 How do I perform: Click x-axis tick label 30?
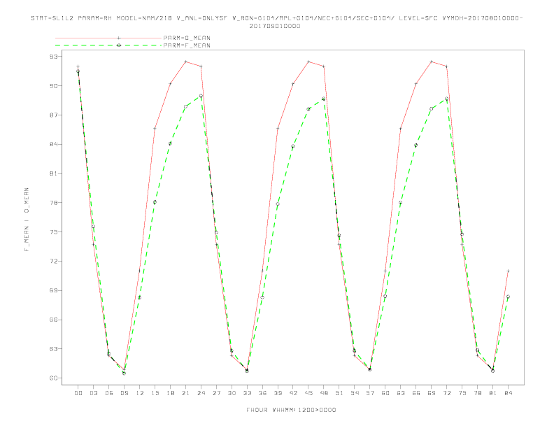(232, 393)
